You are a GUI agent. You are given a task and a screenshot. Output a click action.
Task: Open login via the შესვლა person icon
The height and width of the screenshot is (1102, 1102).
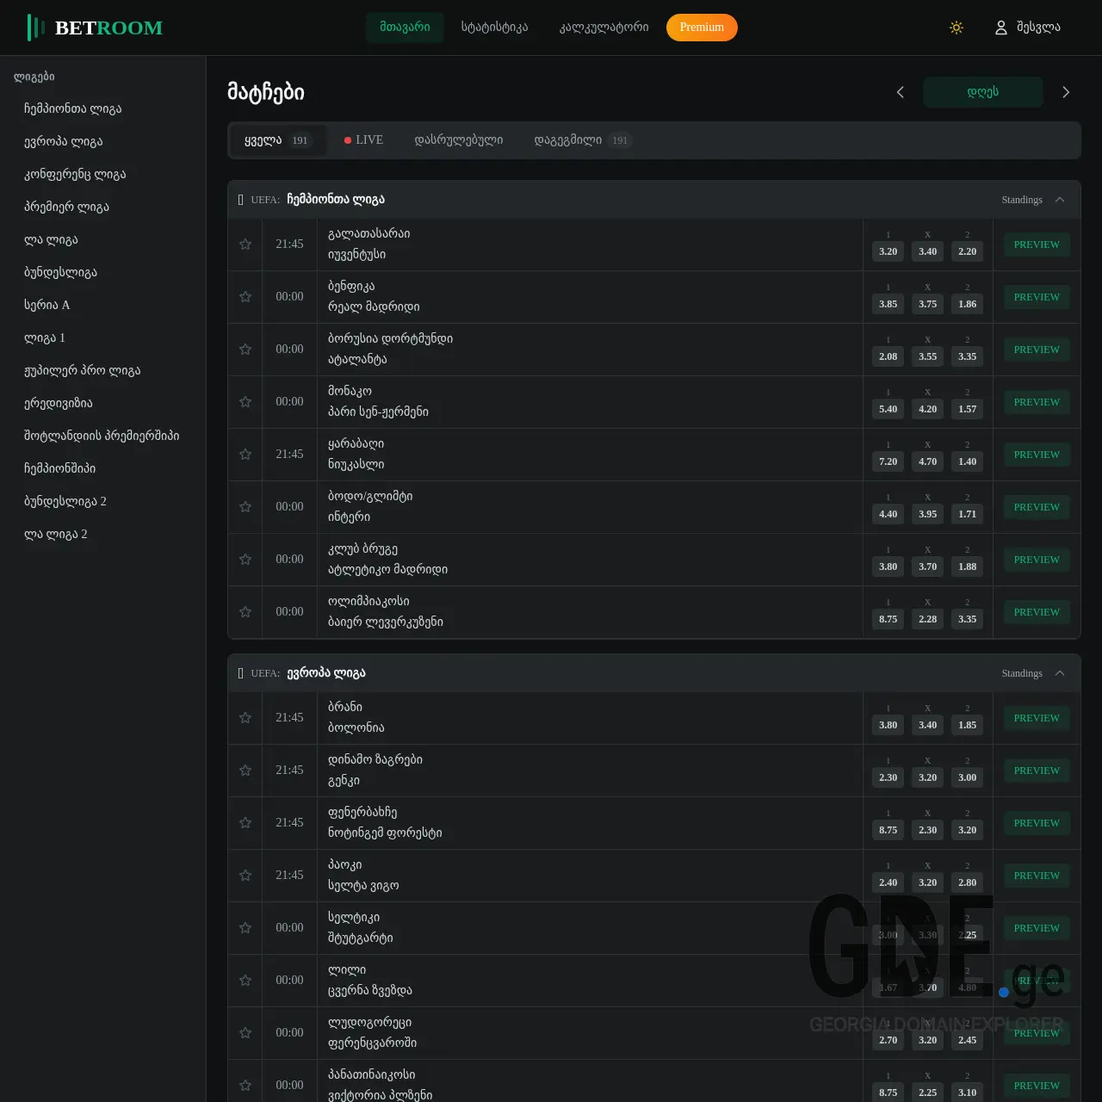(x=1000, y=27)
